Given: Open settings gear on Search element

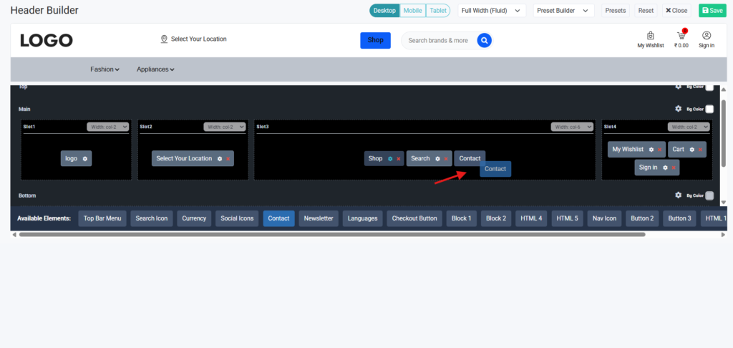Looking at the screenshot, I should pos(437,159).
